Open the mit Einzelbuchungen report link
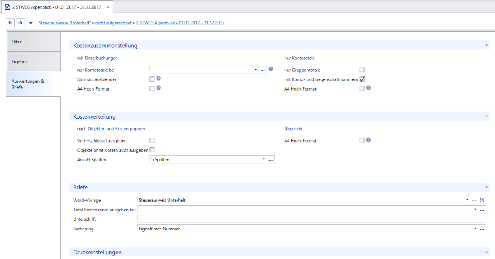 [98, 58]
